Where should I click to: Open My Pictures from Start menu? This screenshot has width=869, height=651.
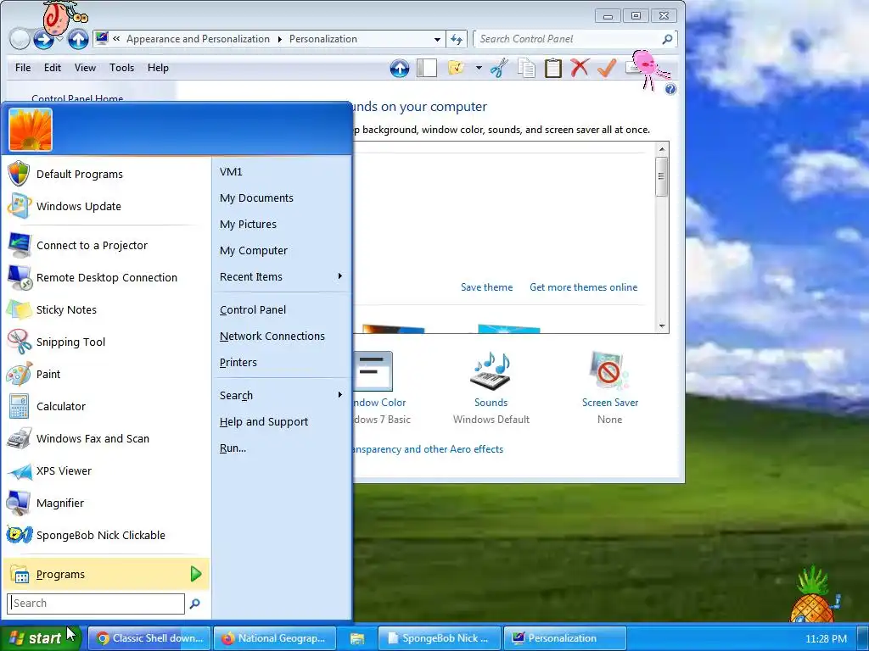coord(282,224)
